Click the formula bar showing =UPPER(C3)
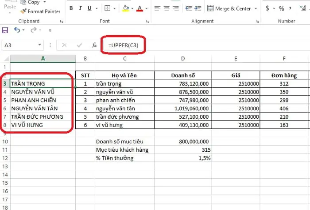Screen dimensions: 310x210 tap(205, 45)
